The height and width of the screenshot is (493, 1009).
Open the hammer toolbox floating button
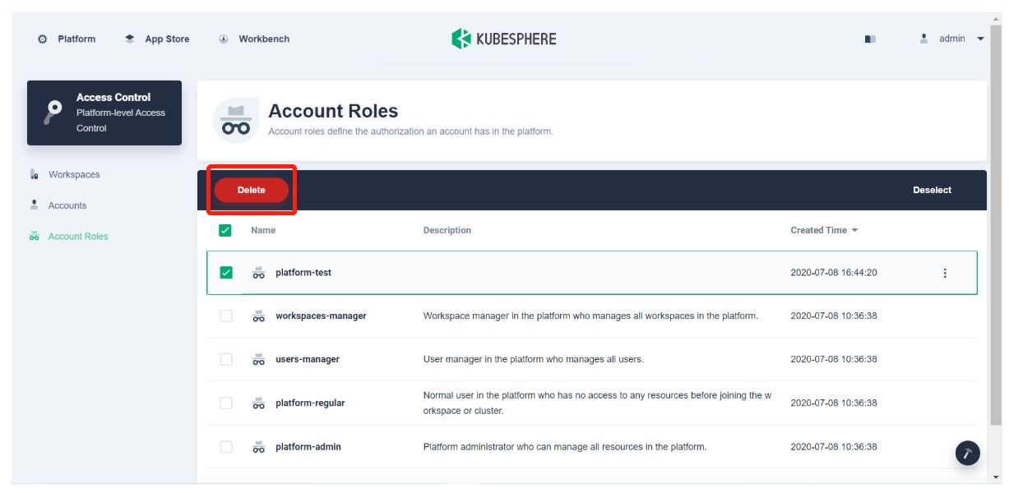(968, 454)
